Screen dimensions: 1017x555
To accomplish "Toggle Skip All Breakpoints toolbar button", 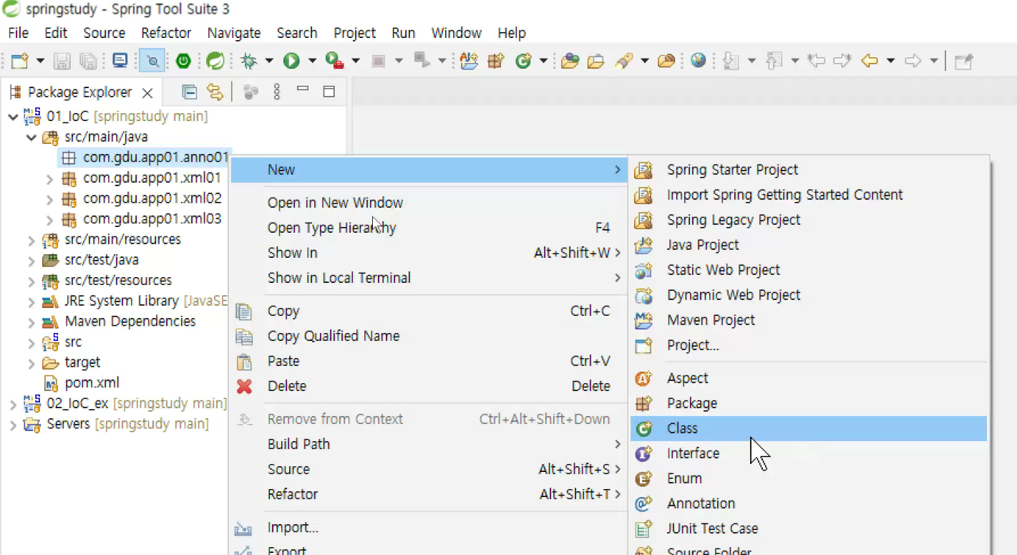I will pos(152,61).
